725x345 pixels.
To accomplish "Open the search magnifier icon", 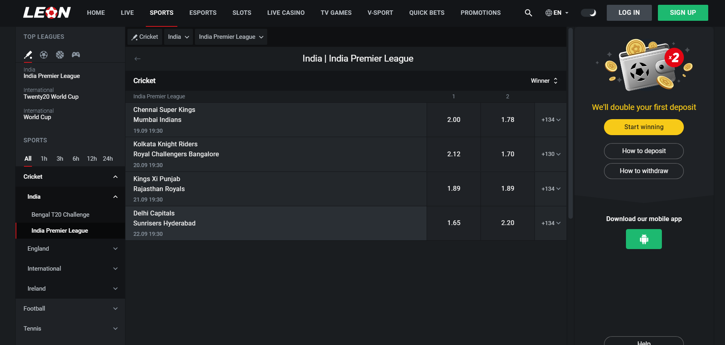I will [x=528, y=13].
